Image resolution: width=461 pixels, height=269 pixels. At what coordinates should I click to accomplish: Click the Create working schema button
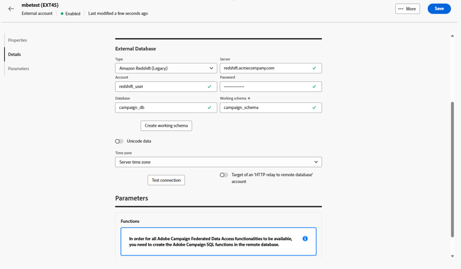166,126
